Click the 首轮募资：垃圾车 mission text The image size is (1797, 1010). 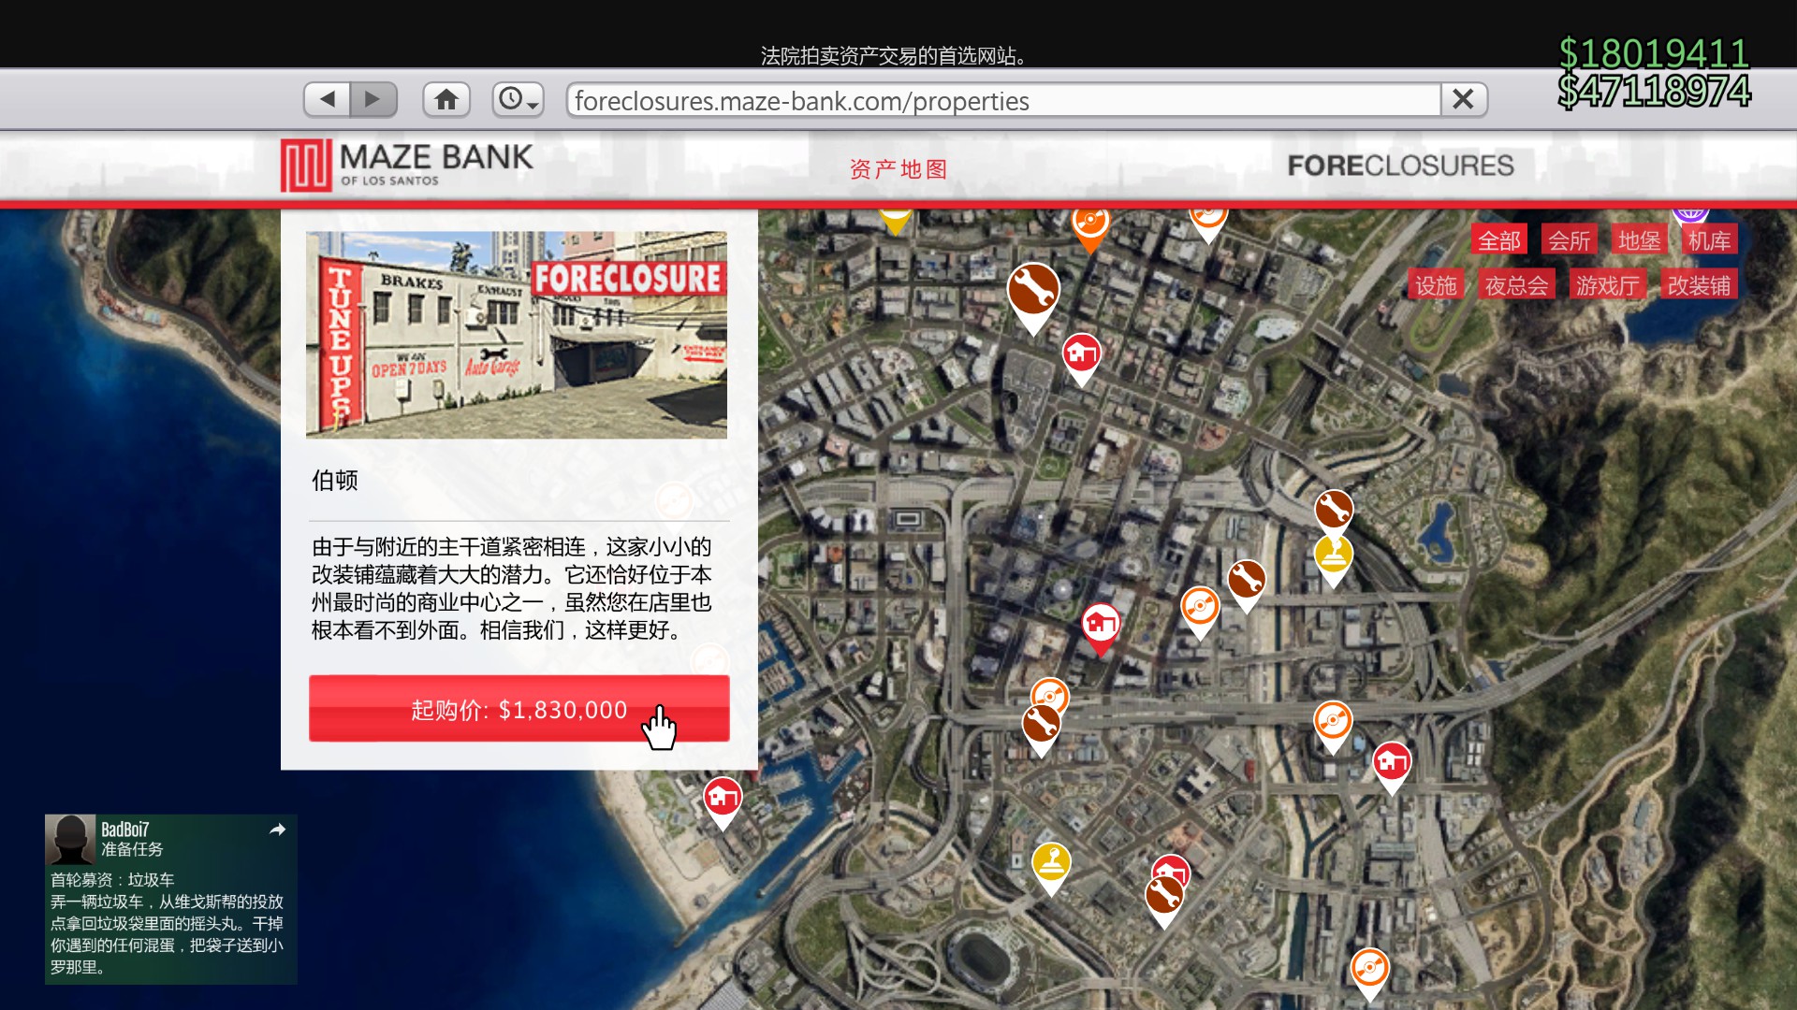tap(112, 880)
